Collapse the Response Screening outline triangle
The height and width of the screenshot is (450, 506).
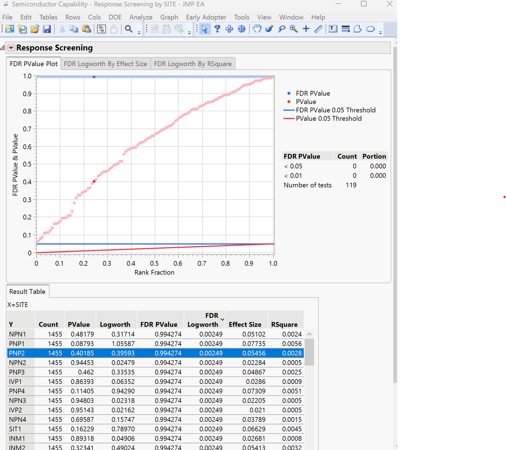(3, 48)
